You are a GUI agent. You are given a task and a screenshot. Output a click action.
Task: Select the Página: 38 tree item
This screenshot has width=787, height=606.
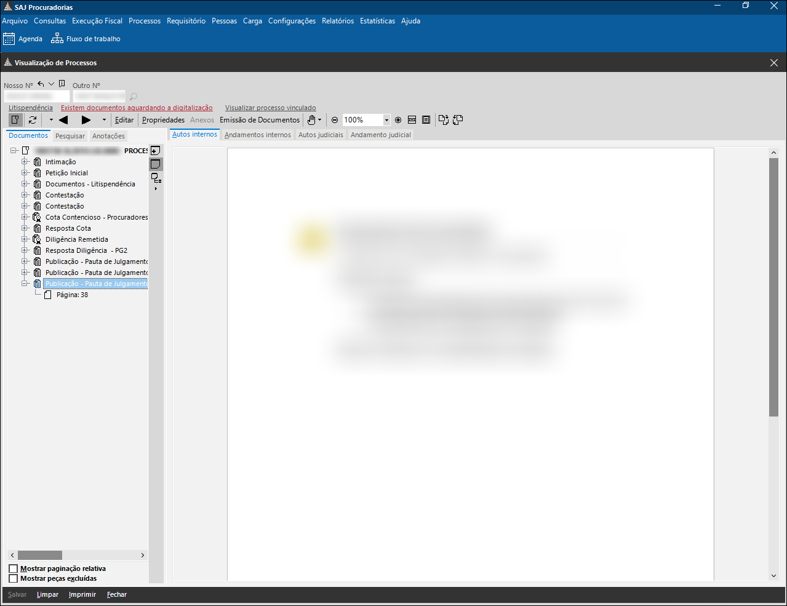pos(72,295)
